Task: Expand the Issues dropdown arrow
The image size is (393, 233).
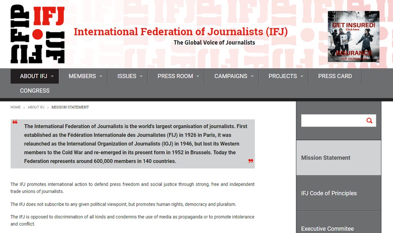Action: tap(141, 76)
